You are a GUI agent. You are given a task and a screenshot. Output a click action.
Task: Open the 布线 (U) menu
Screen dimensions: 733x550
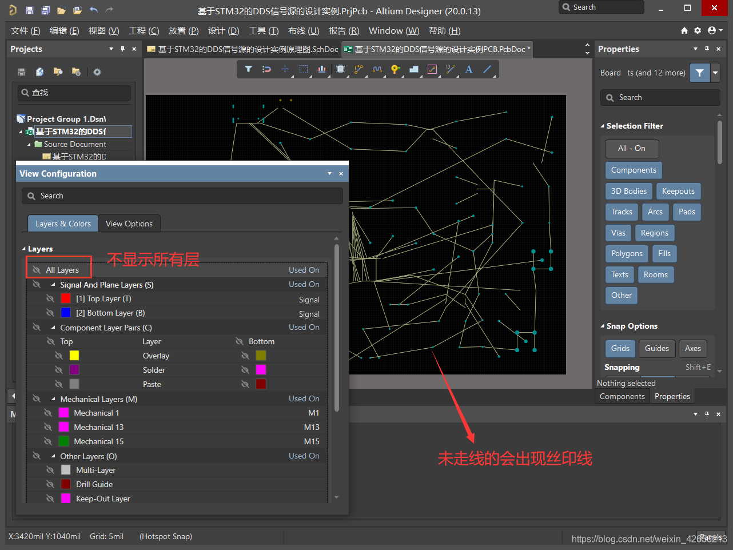pyautogui.click(x=304, y=31)
